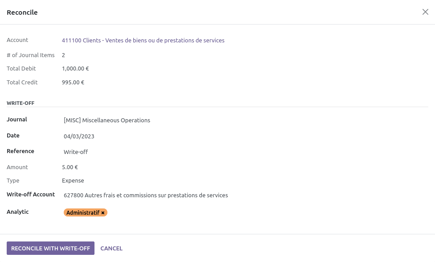Click the orange Administratif tag
435x262 pixels.
coord(82,212)
